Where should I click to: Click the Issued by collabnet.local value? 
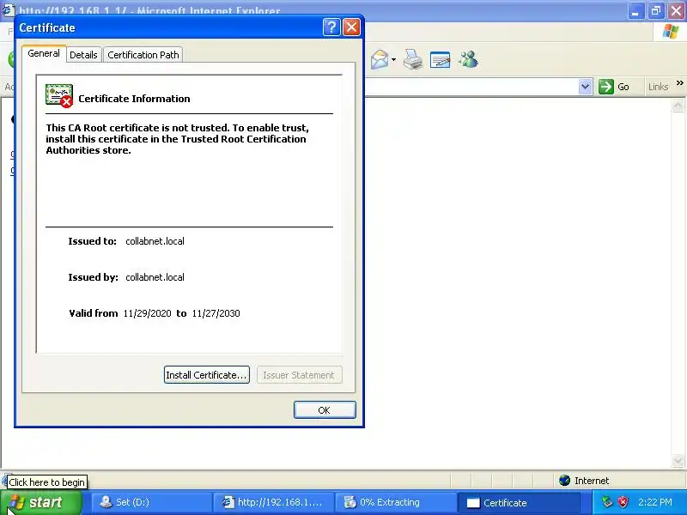coord(155,277)
